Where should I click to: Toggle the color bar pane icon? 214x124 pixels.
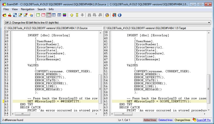pyautogui.click(x=64, y=15)
